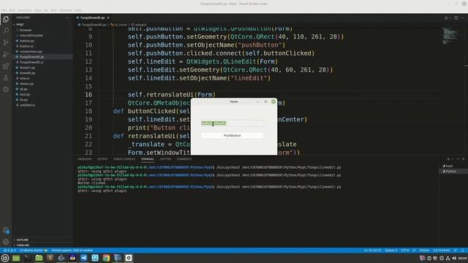Switch to the DEBUG CONSOLE panel tab
This screenshot has width=468, height=263.
point(124,159)
